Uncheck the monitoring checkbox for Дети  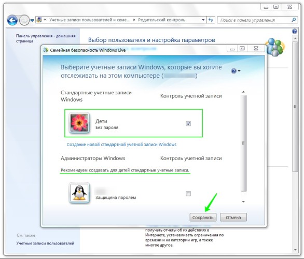tap(188, 123)
